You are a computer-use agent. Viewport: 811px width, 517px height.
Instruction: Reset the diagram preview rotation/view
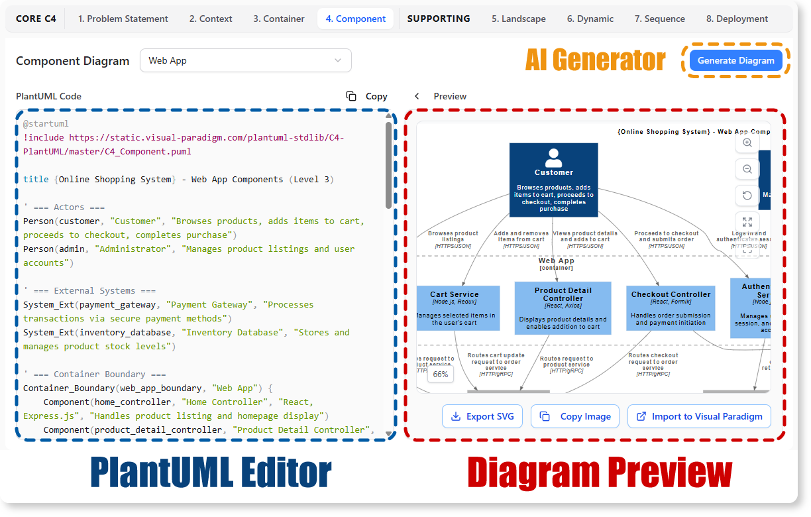[x=747, y=196]
